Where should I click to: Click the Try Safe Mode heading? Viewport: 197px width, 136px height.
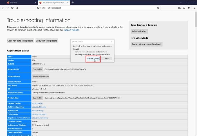coord(140,38)
